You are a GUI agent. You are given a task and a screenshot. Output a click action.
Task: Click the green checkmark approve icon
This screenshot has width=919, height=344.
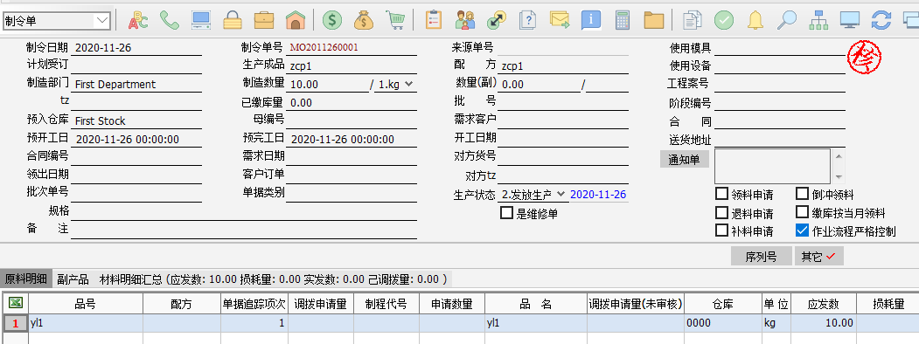(x=724, y=20)
